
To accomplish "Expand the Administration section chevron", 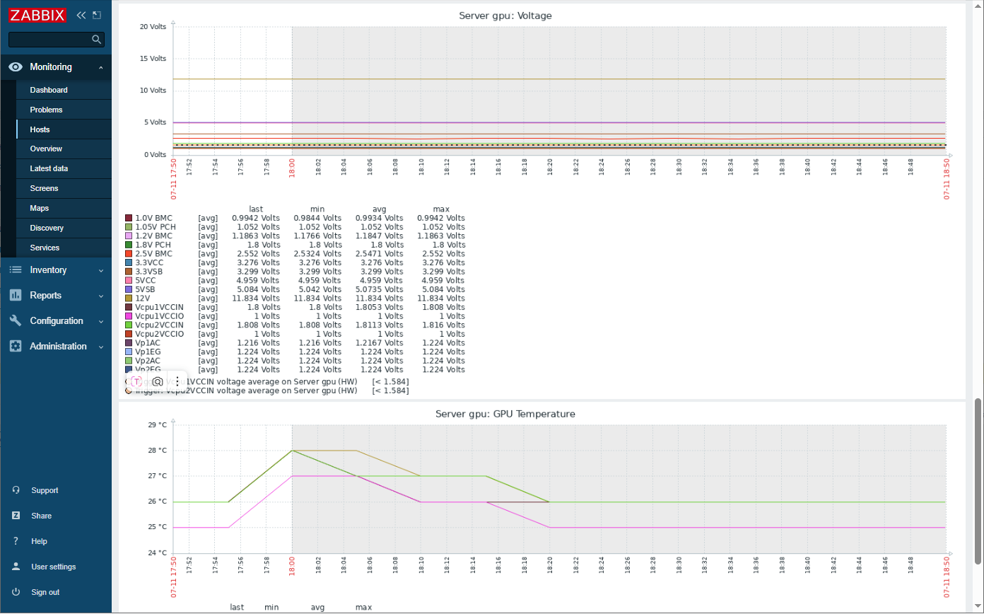I will tap(101, 347).
